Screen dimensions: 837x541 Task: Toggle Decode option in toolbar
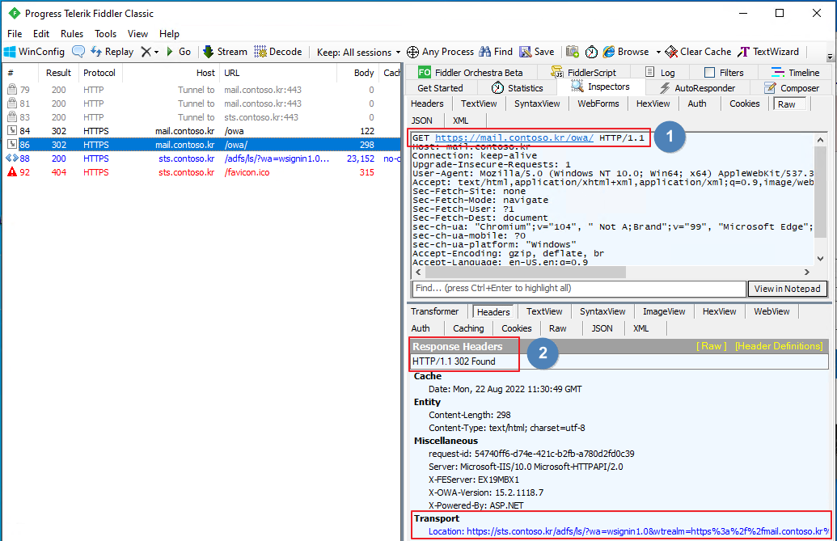point(278,52)
